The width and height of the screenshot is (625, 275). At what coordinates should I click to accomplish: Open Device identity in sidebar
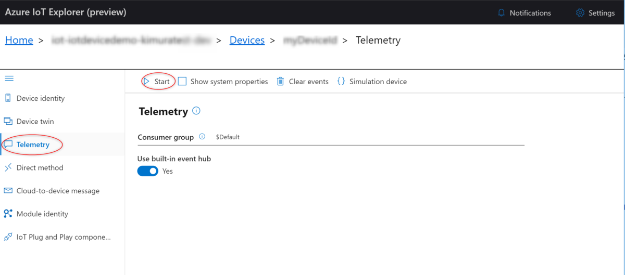click(x=63, y=98)
